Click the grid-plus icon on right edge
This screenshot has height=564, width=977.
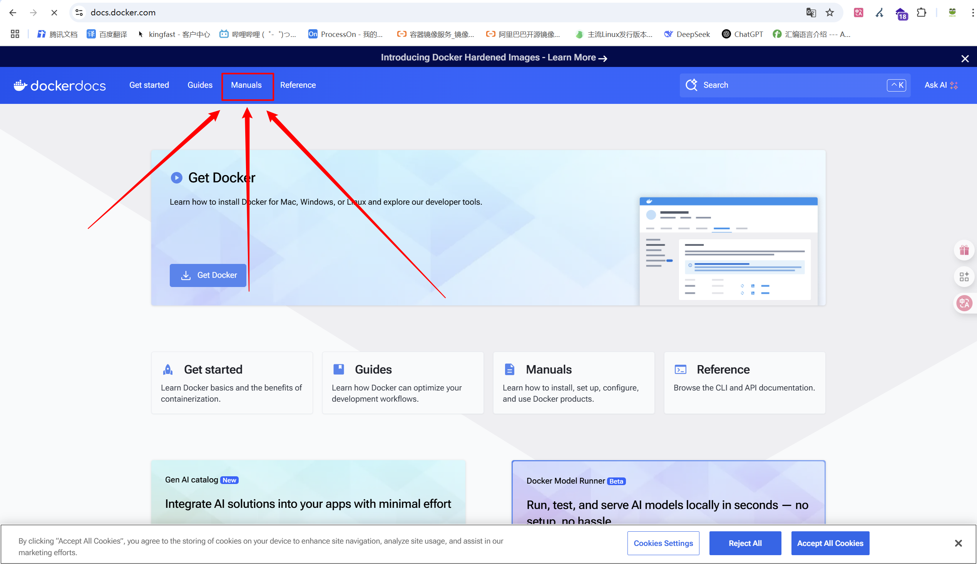coord(964,277)
